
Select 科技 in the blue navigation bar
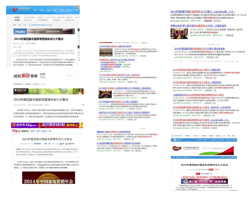click(48, 10)
